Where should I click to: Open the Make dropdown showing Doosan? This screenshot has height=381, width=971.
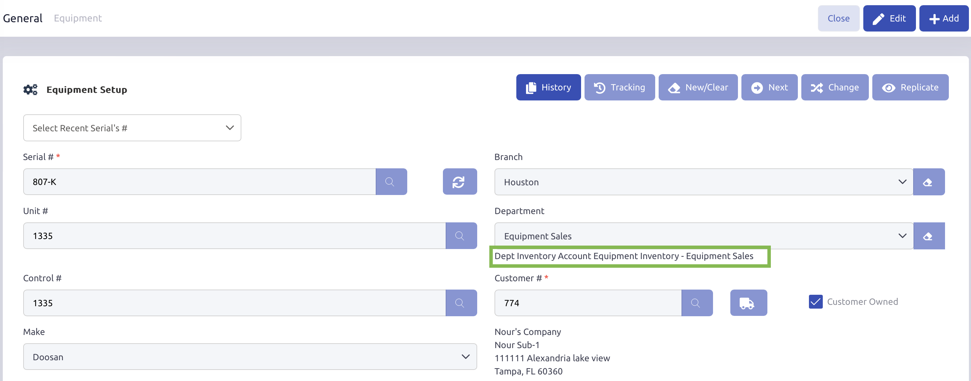[250, 356]
